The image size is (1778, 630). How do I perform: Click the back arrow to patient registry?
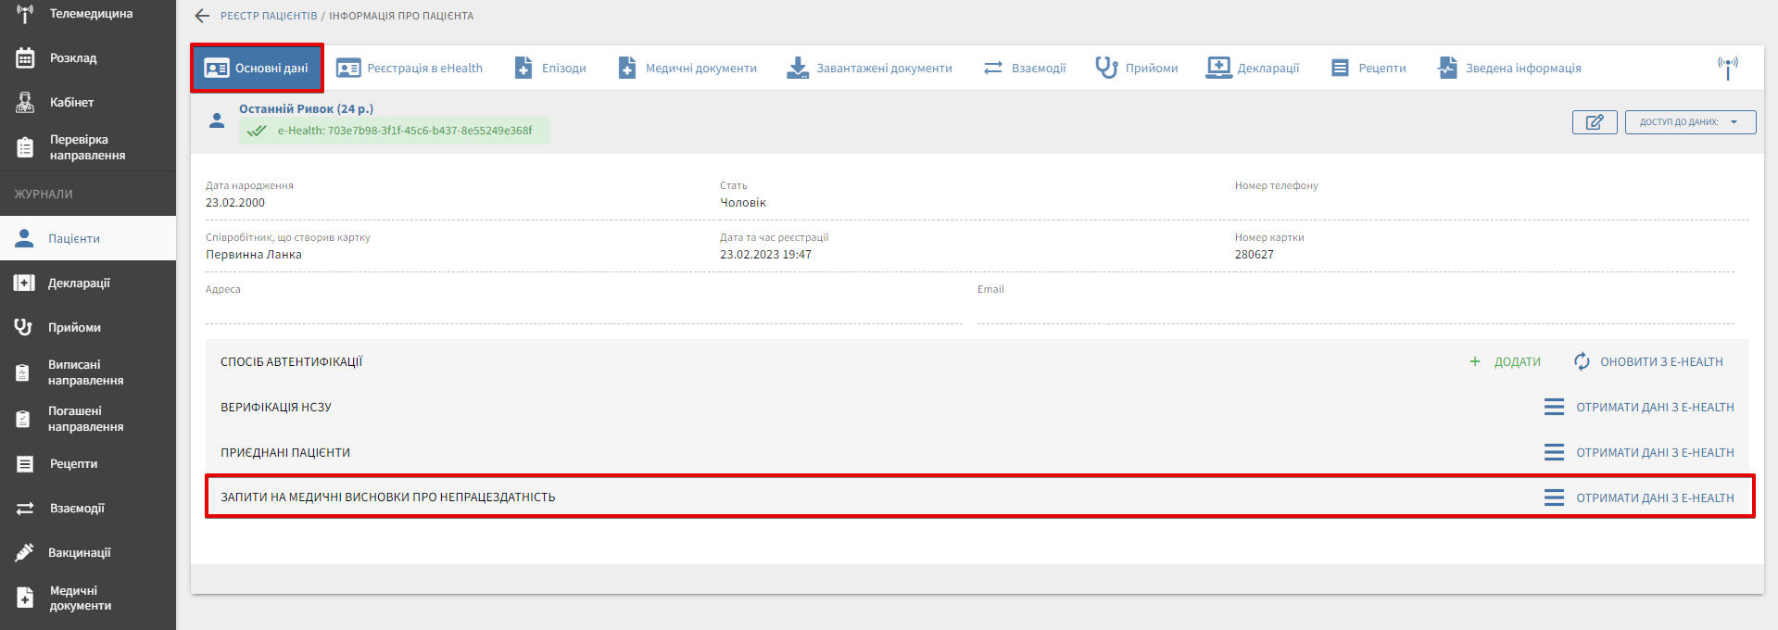(x=202, y=16)
